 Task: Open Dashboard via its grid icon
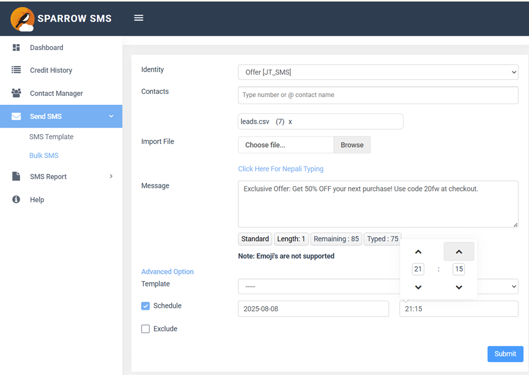16,48
